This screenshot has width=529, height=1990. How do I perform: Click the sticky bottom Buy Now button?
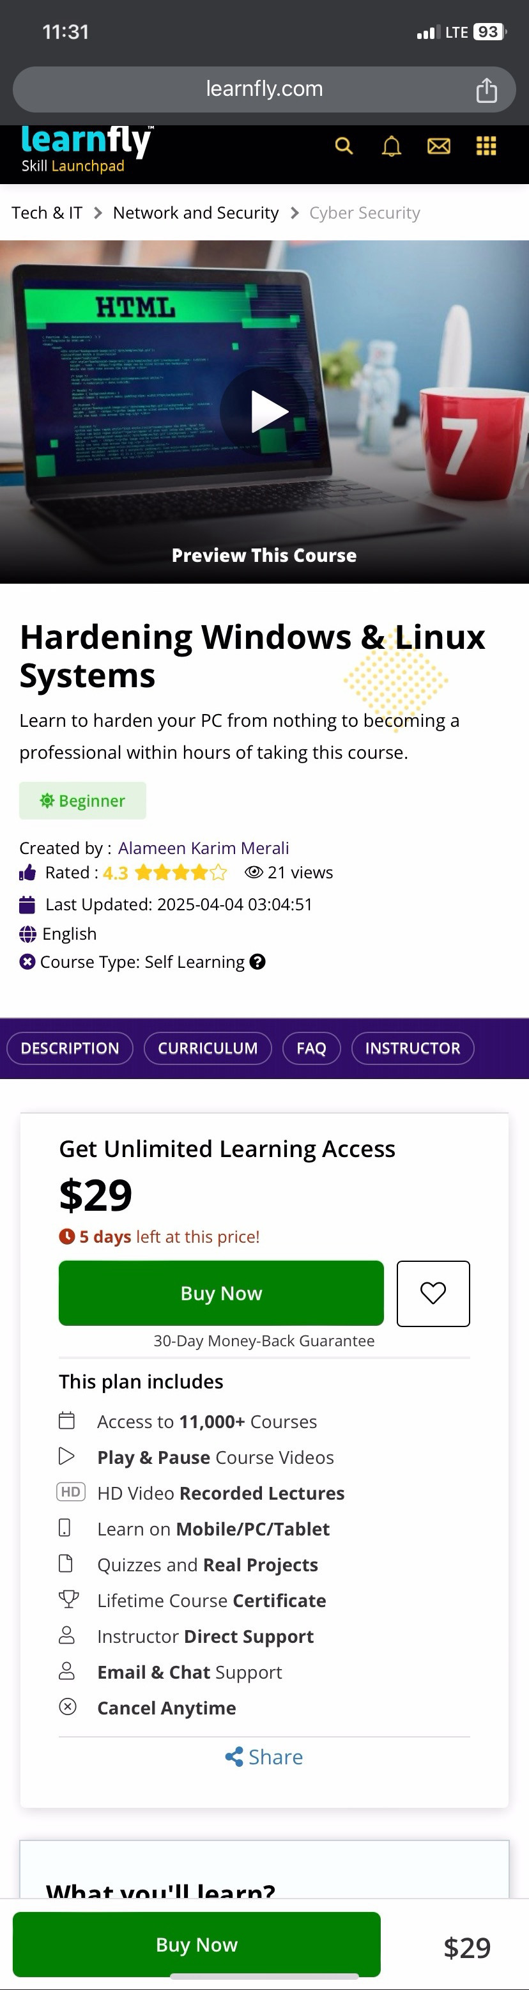tap(196, 1943)
